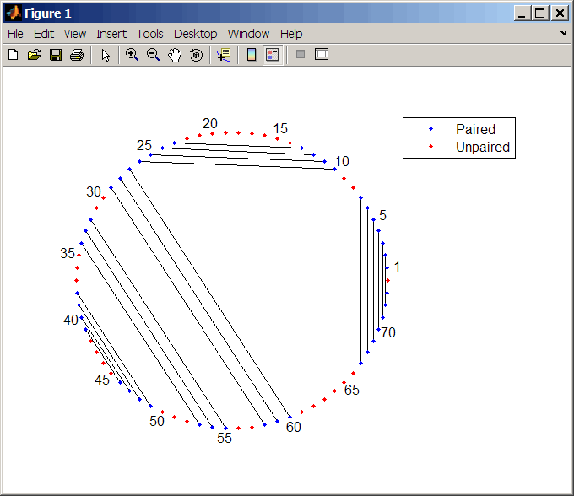Image resolution: width=574 pixels, height=496 pixels.
Task: Select the Pan hand tool
Action: point(175,55)
